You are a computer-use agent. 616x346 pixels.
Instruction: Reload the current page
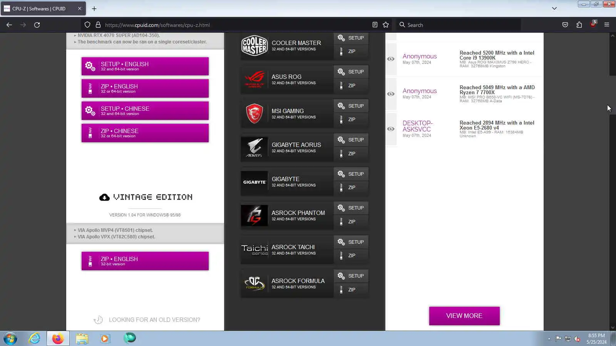point(37,25)
